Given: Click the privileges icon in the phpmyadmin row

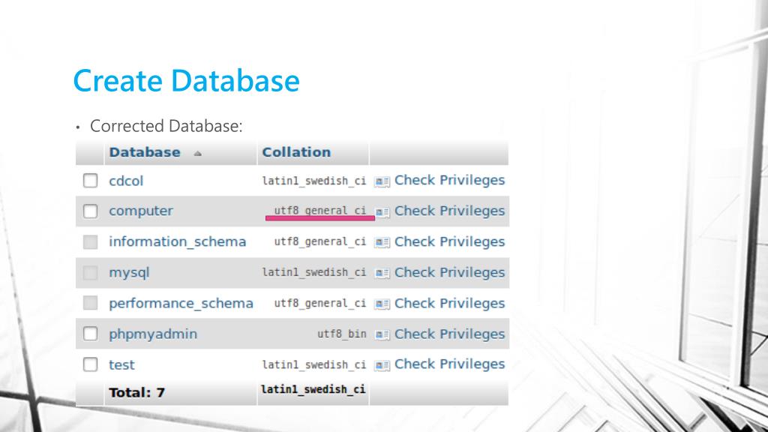Looking at the screenshot, I should [x=382, y=335].
